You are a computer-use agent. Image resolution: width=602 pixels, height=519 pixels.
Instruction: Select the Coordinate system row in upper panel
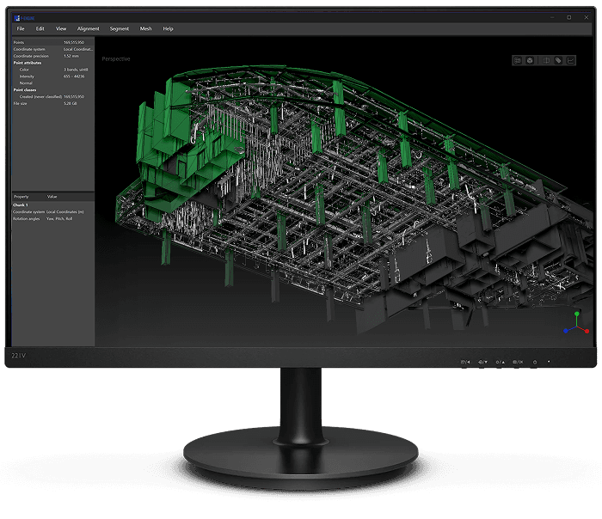[x=53, y=49]
